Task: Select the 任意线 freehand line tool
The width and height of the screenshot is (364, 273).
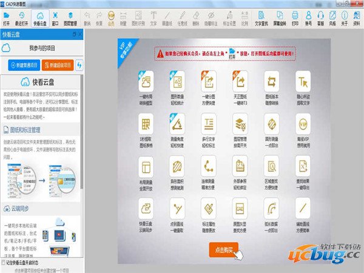Action: 182,19
